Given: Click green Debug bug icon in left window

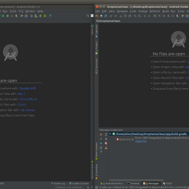Looking at the screenshot, I should pos(8,16).
